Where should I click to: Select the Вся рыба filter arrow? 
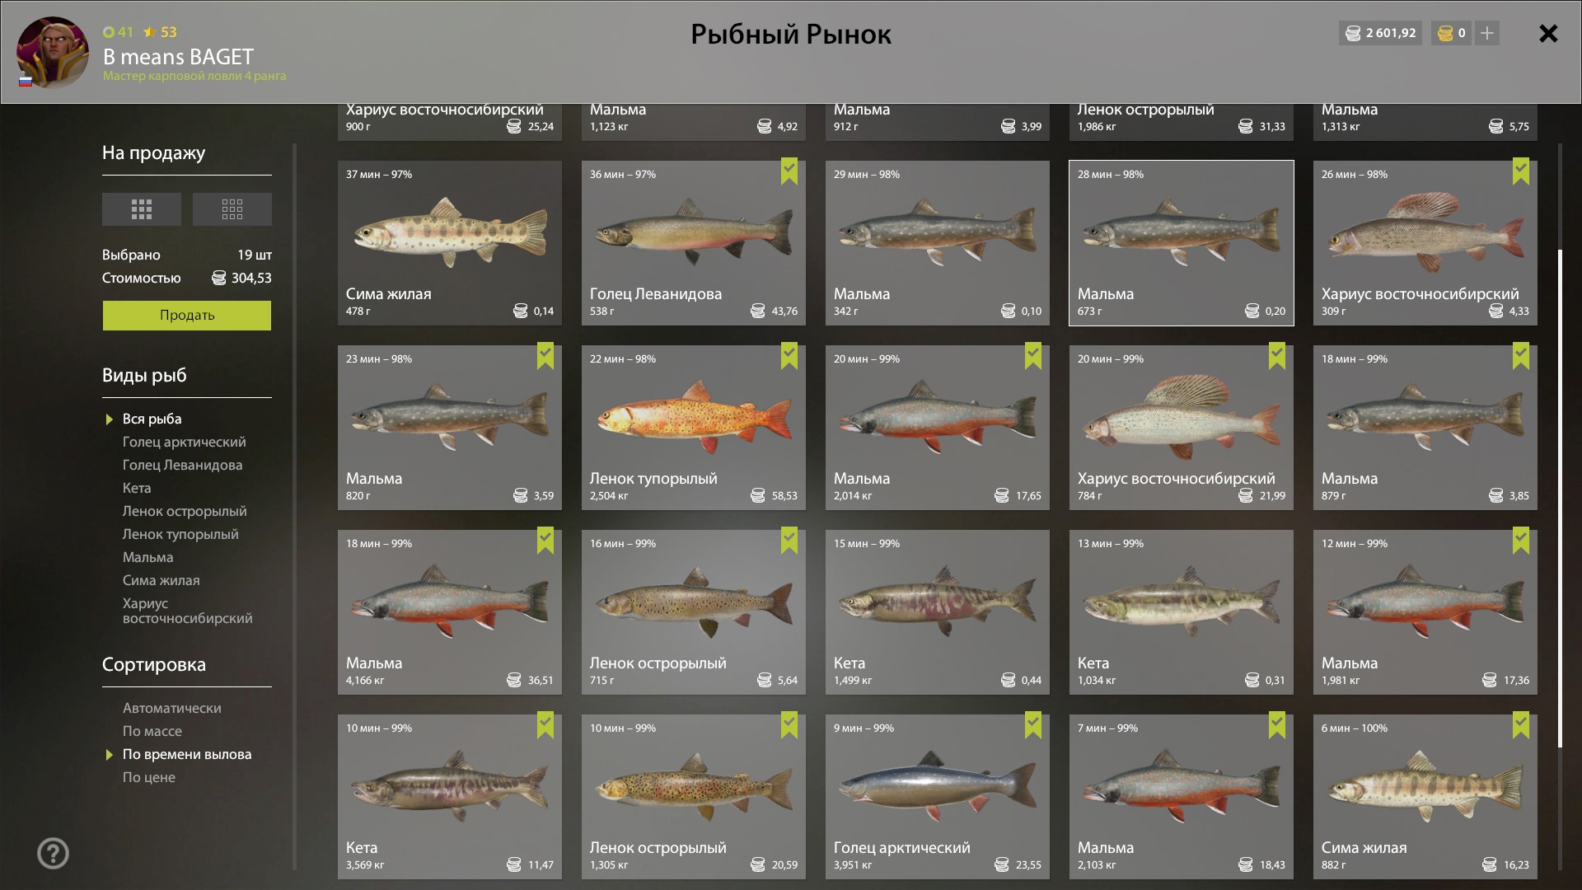point(110,419)
